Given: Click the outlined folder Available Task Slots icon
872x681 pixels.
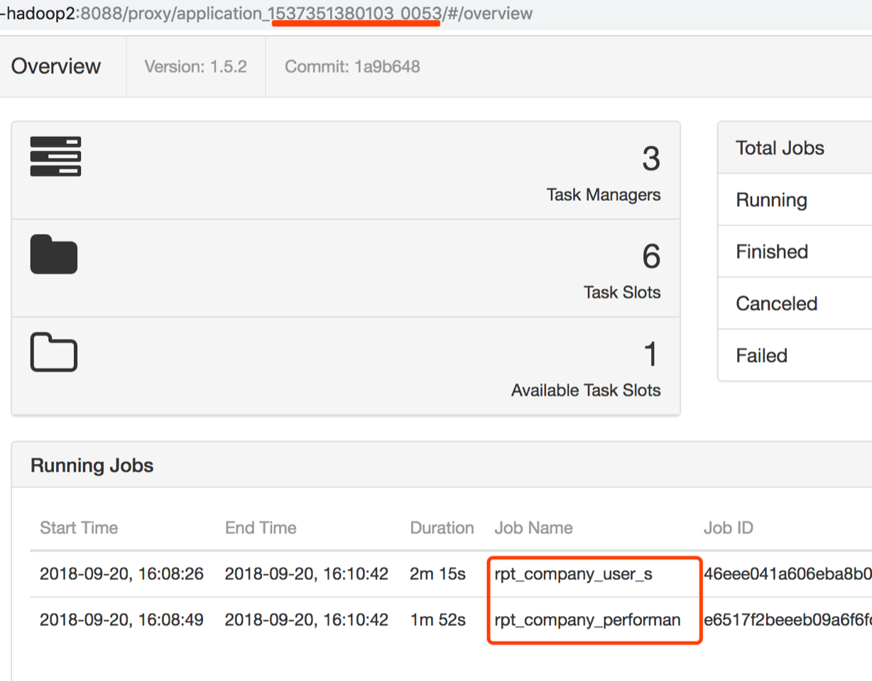Looking at the screenshot, I should (54, 352).
